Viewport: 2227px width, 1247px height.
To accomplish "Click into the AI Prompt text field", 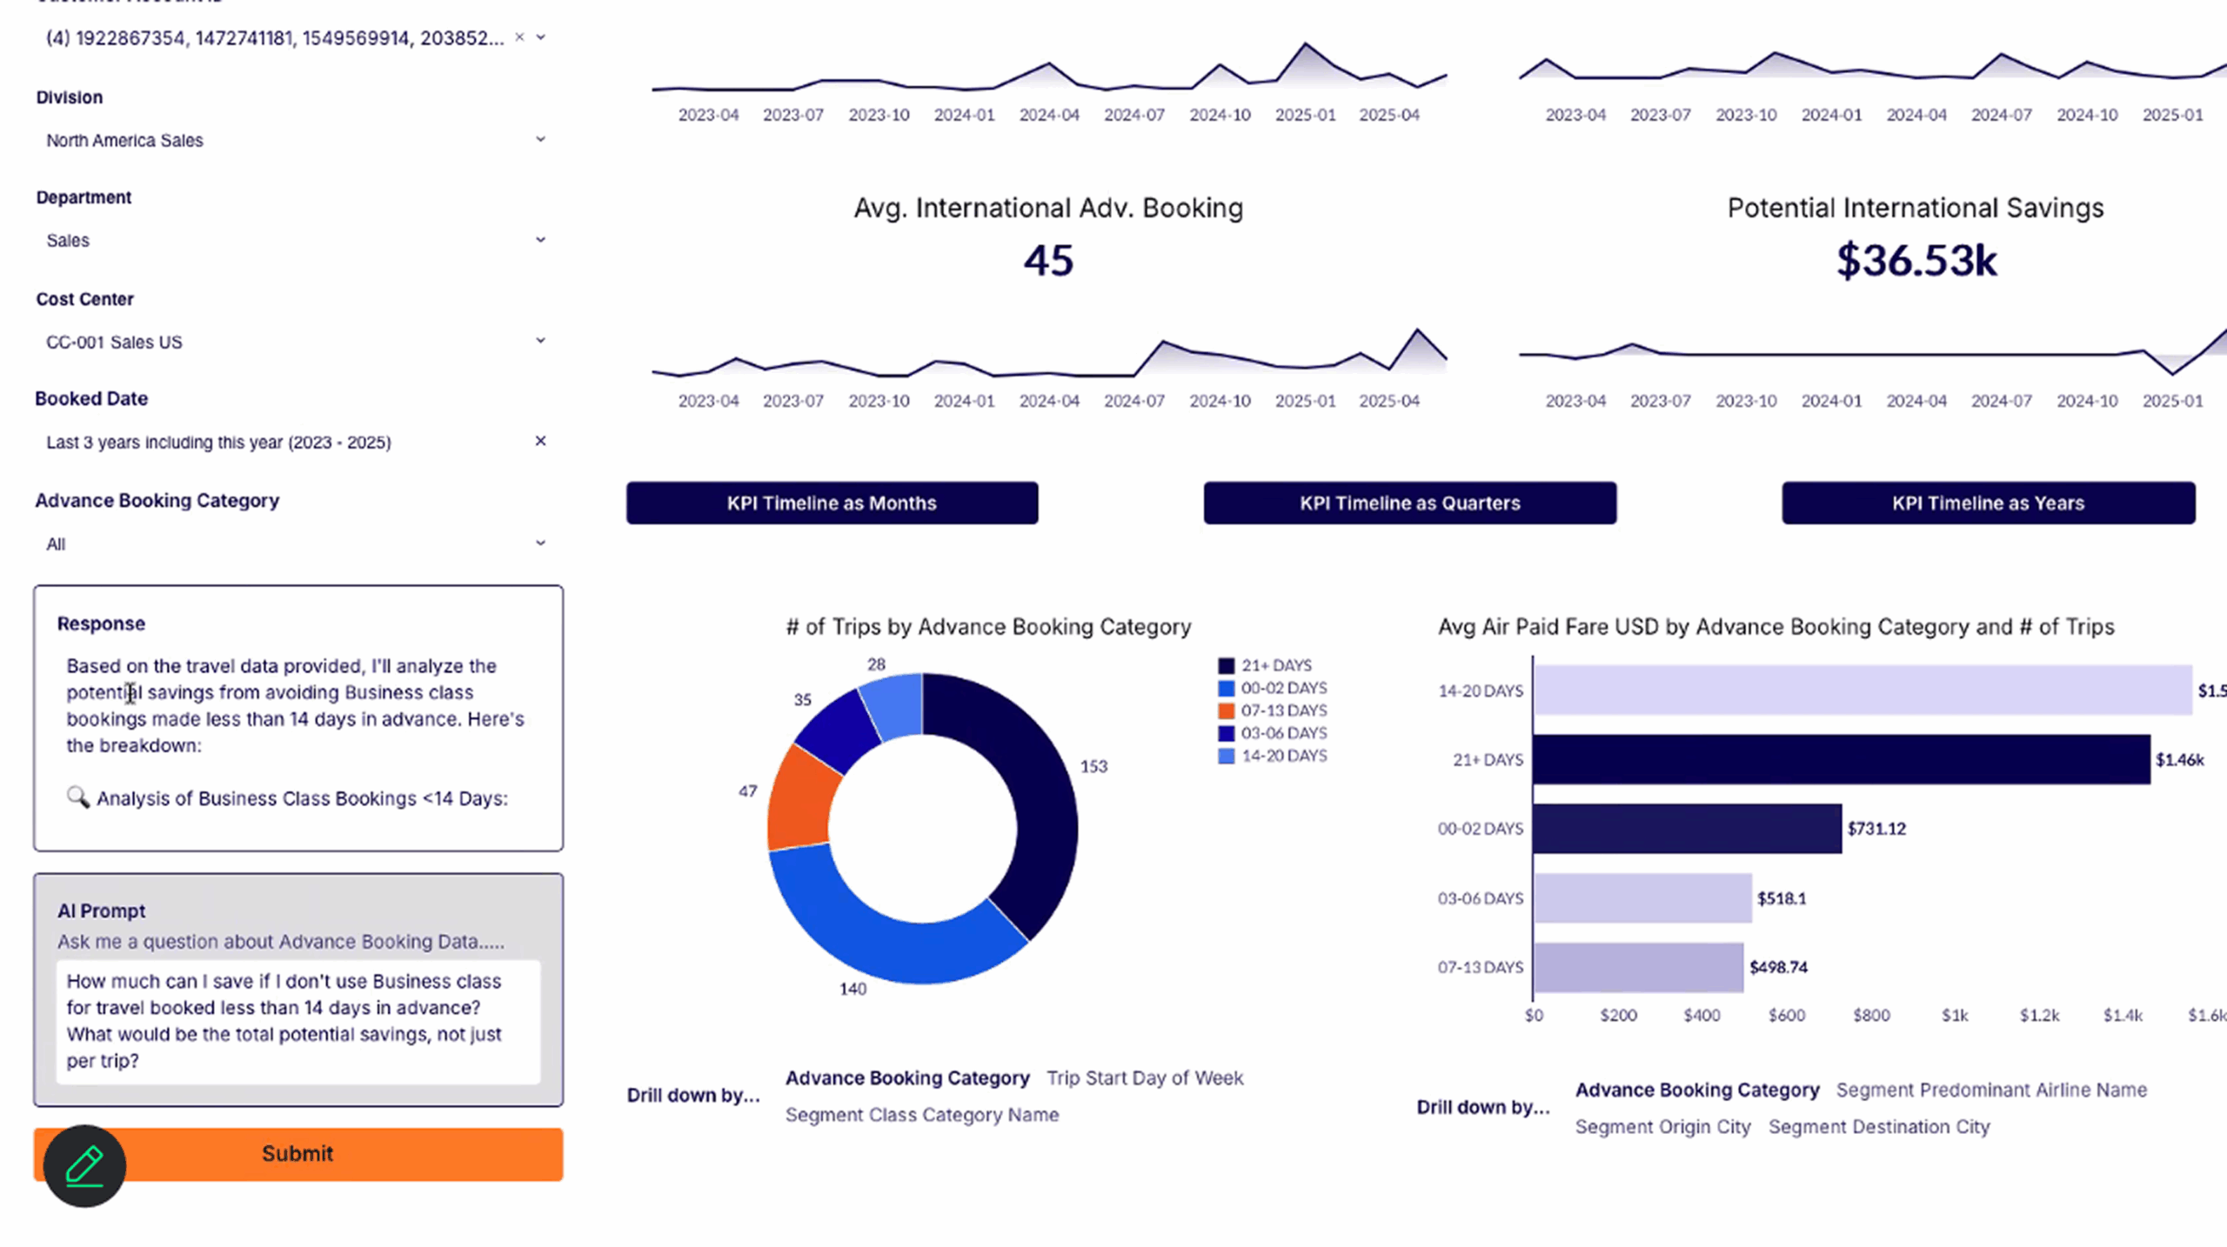I will (x=298, y=1020).
